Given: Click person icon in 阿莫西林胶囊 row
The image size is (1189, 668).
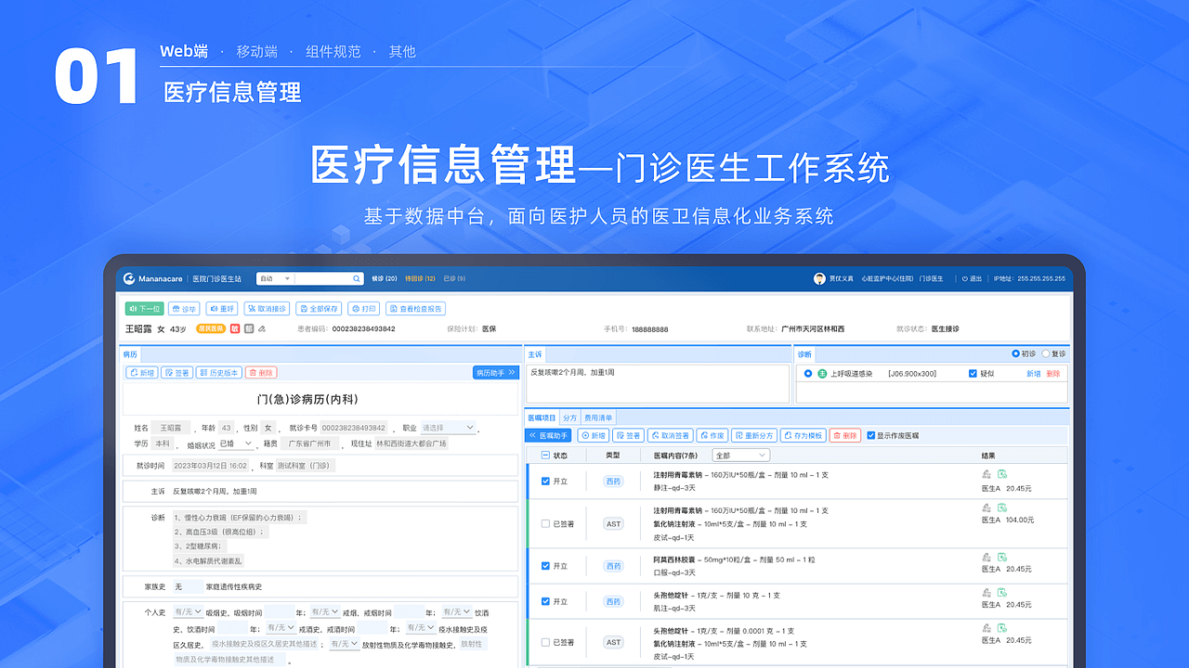Looking at the screenshot, I should point(986,557).
